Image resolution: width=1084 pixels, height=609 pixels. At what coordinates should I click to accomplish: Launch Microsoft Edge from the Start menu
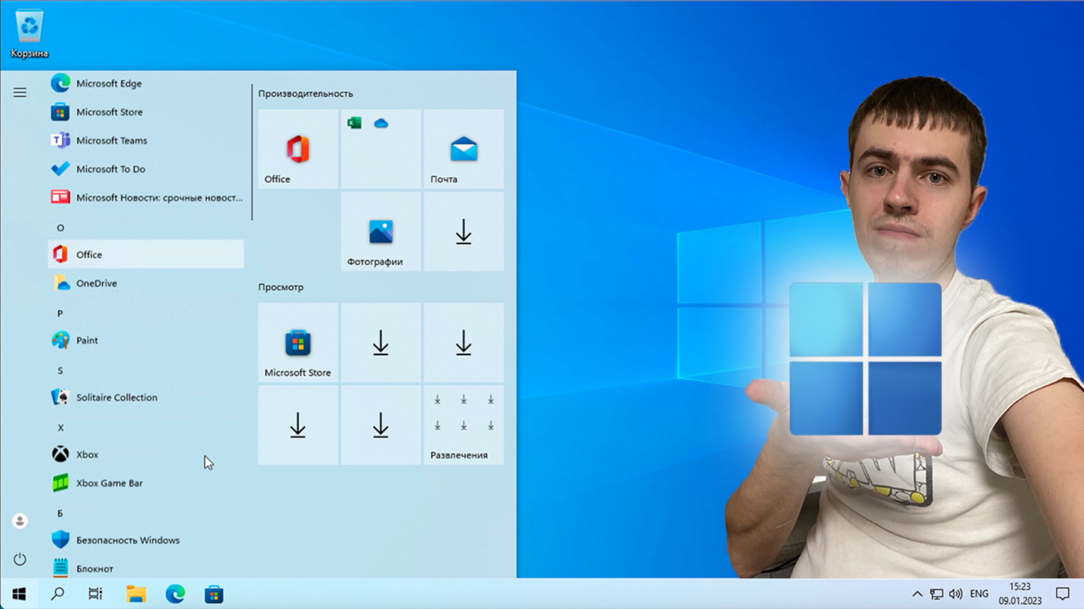point(109,83)
